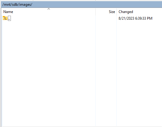Click the parent directory folder icon

click(5, 18)
